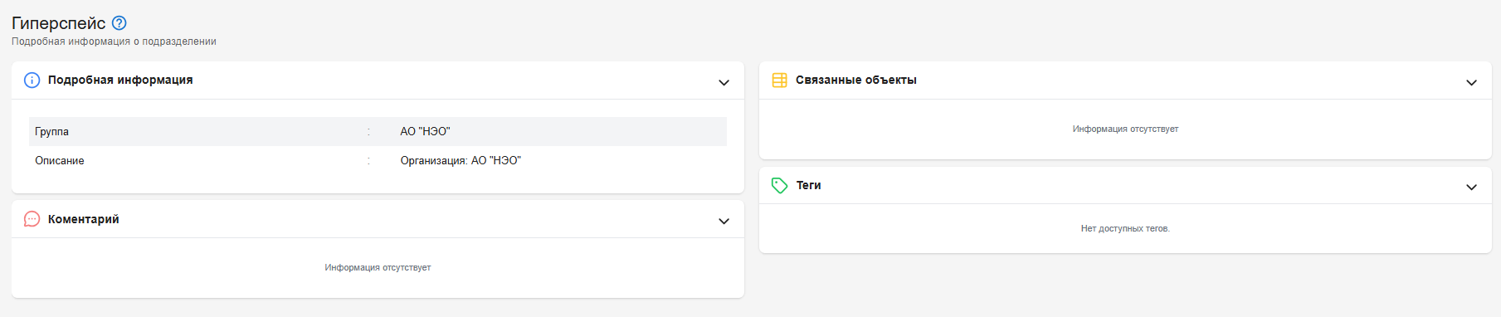This screenshot has height=317, width=1501.
Task: Collapse the Коментарий panel chevron
Action: coord(724,221)
